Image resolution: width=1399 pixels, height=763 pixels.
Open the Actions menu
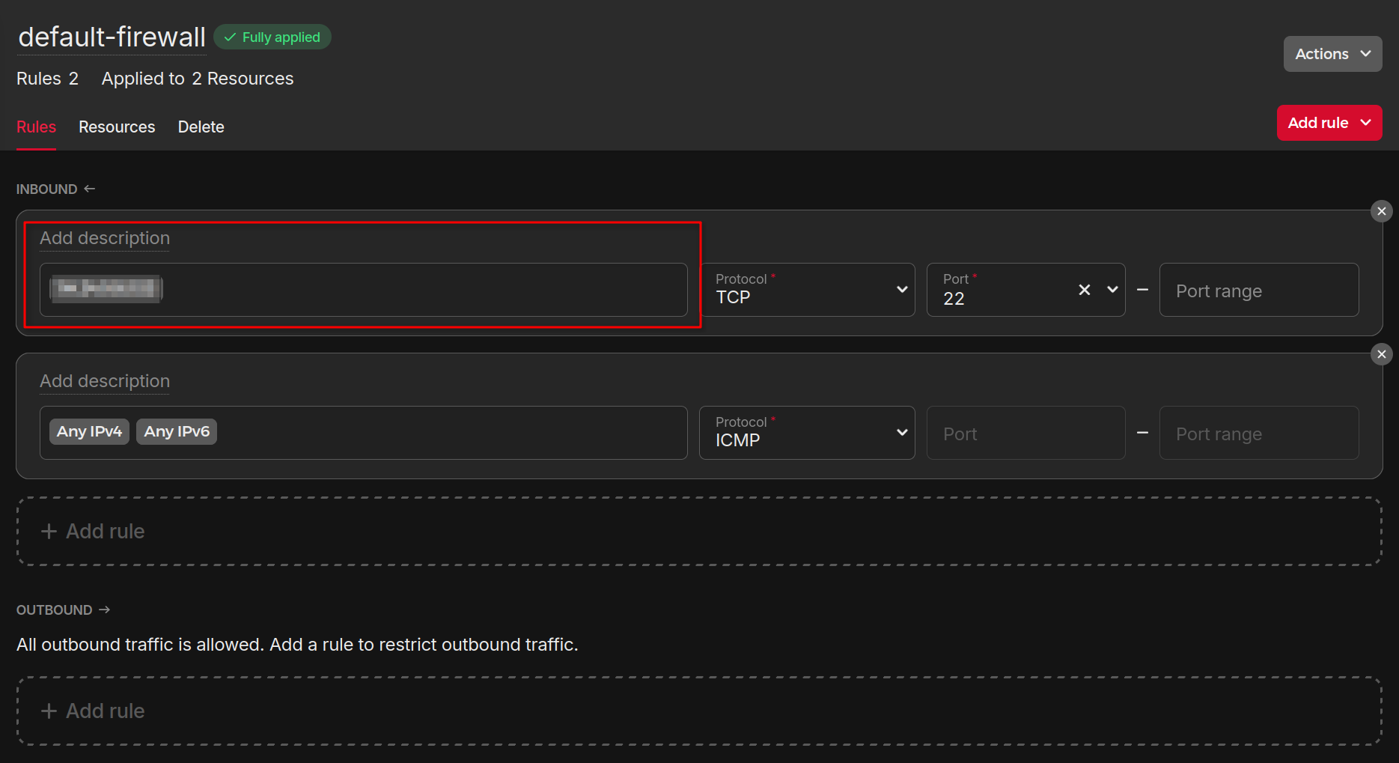pyautogui.click(x=1332, y=54)
